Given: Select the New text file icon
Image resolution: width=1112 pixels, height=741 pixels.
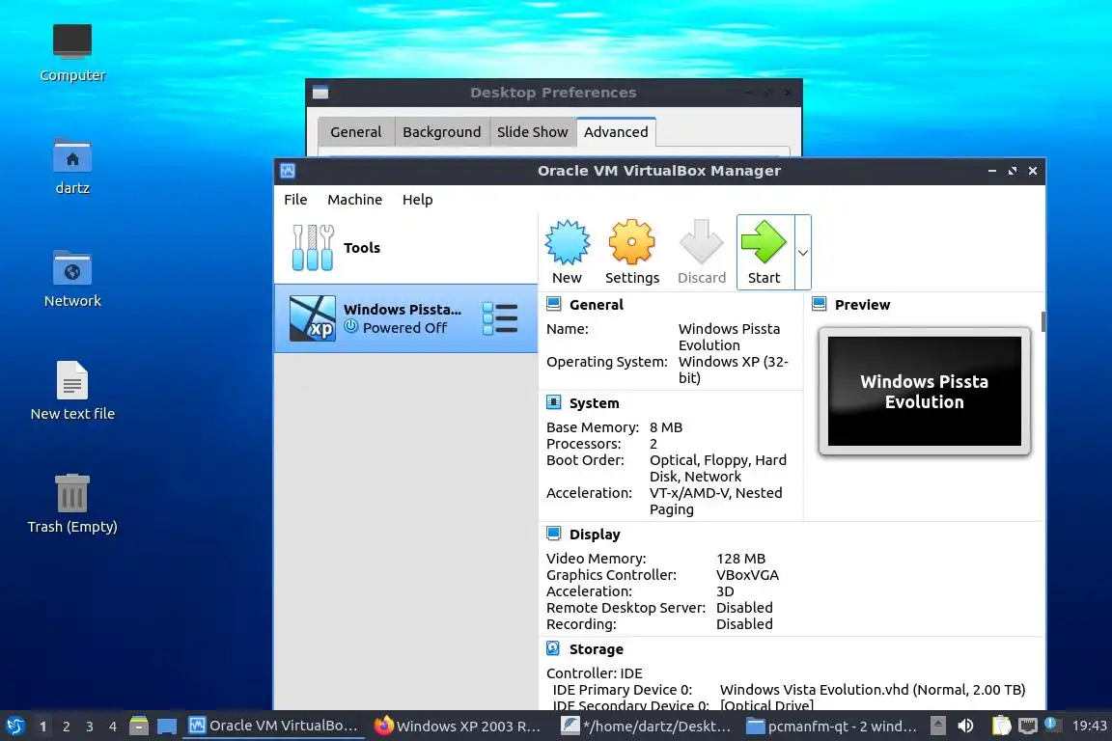Looking at the screenshot, I should coord(72,392).
